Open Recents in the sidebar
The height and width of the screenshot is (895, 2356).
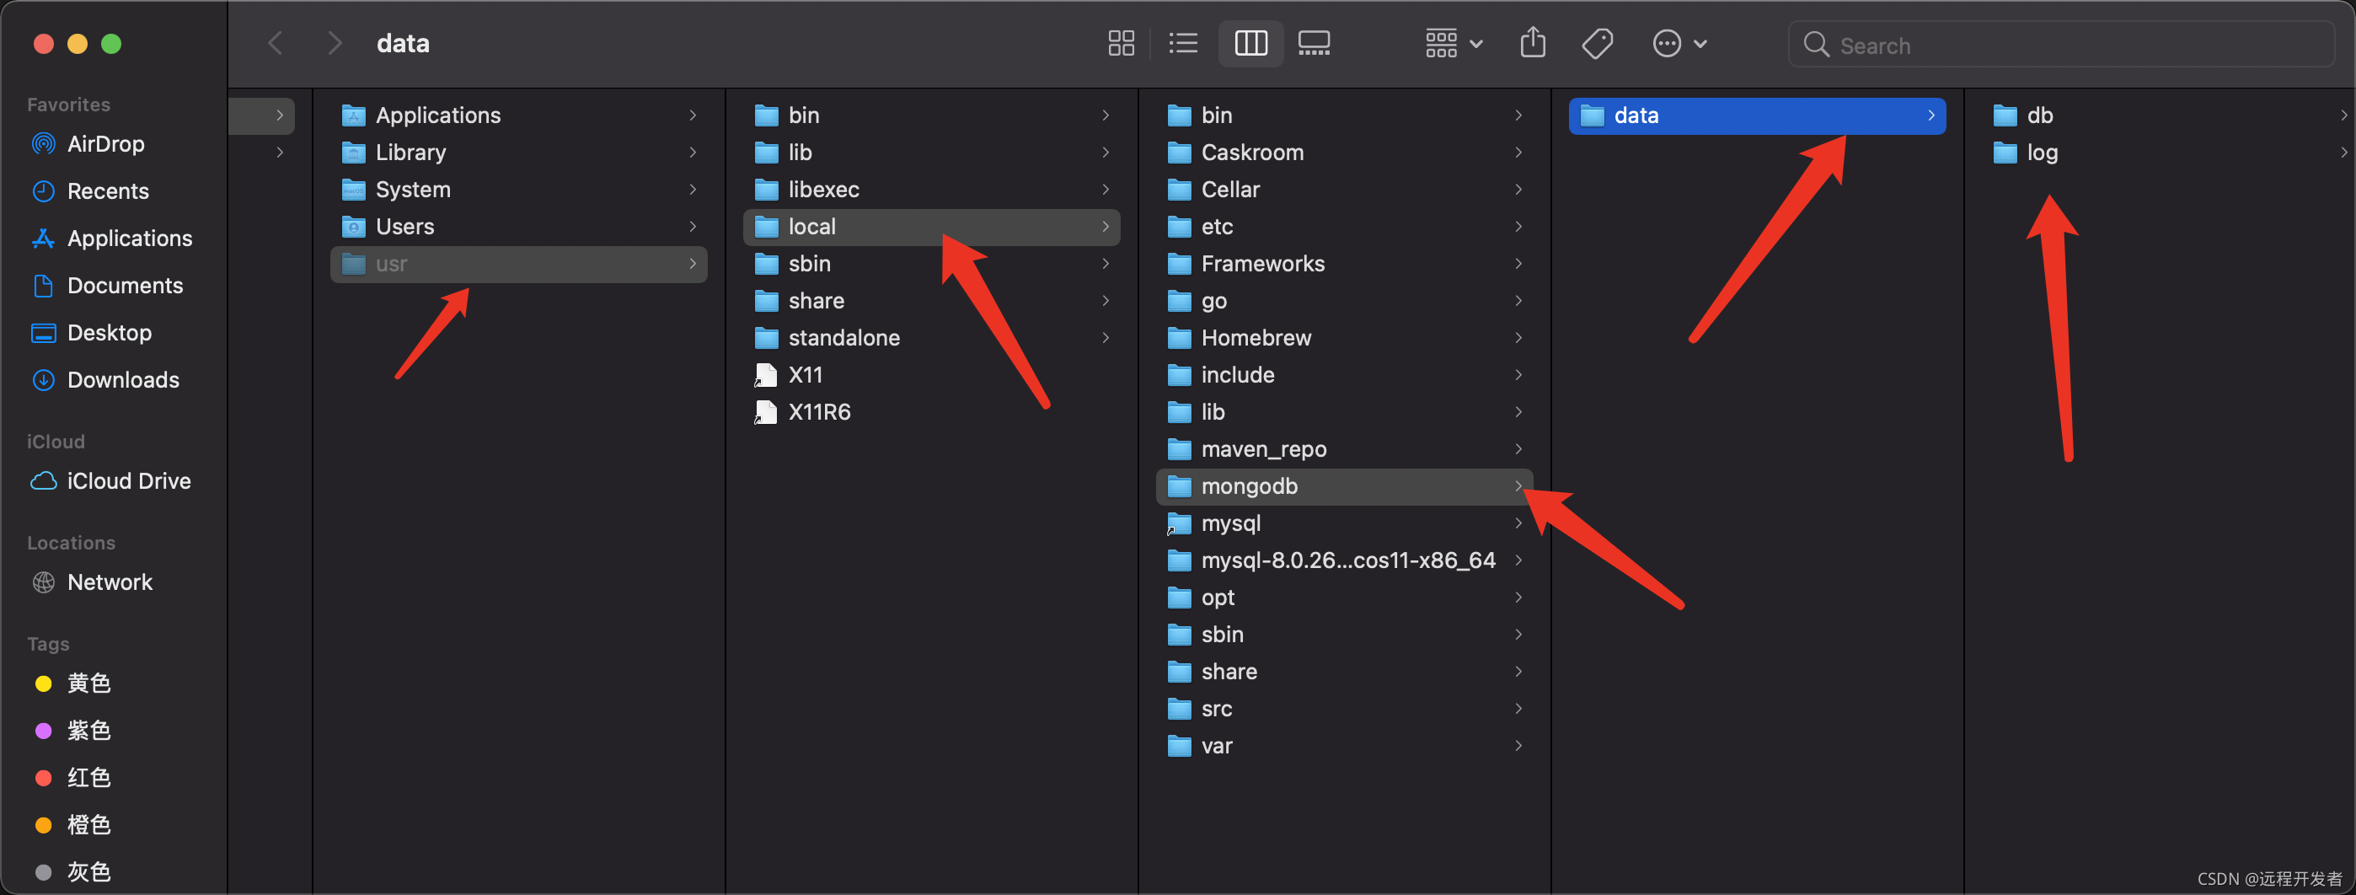[x=107, y=191]
